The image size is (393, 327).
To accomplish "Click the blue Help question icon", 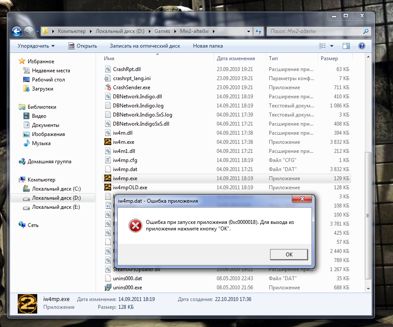I will coord(362,45).
